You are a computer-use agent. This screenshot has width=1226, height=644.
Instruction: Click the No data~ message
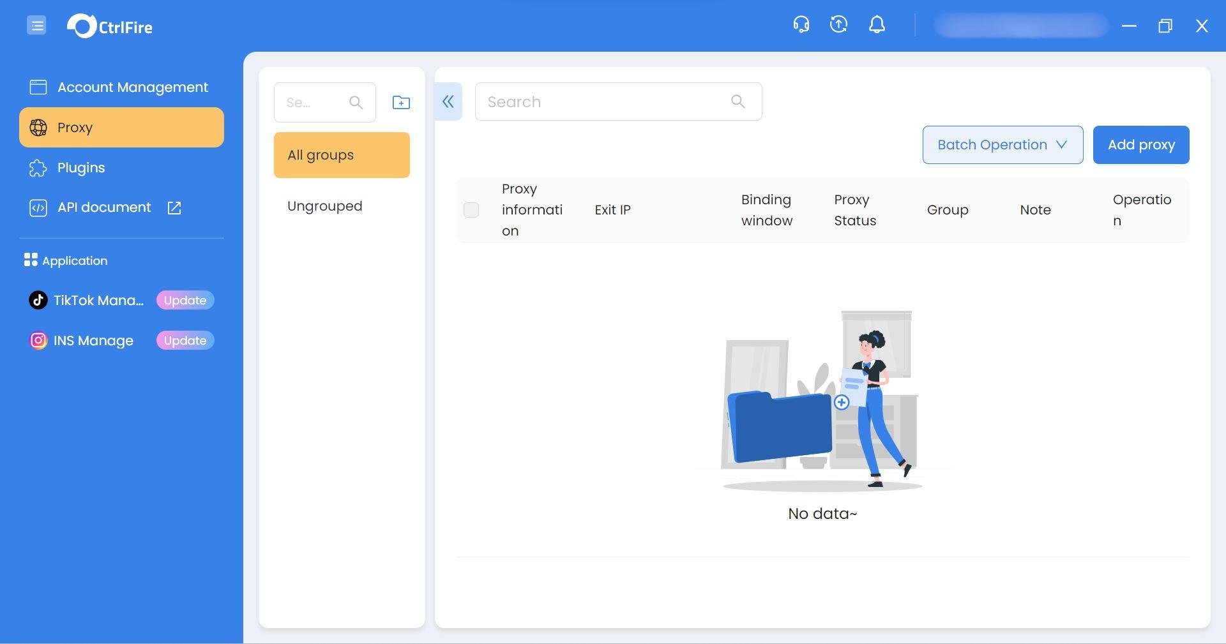click(822, 514)
